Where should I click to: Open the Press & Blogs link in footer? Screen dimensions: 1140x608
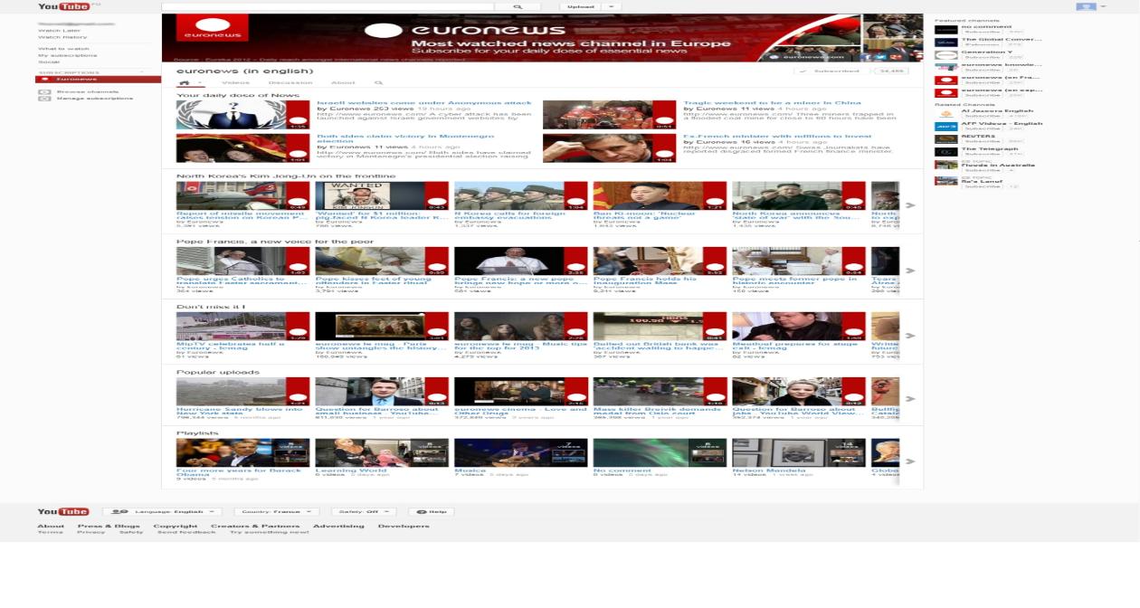[x=109, y=525]
